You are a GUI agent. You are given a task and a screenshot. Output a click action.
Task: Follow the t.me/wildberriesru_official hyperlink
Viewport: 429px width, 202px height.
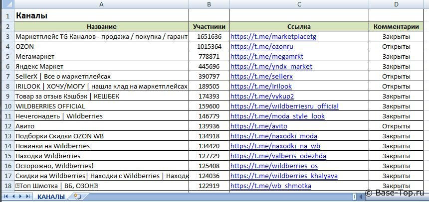284,106
